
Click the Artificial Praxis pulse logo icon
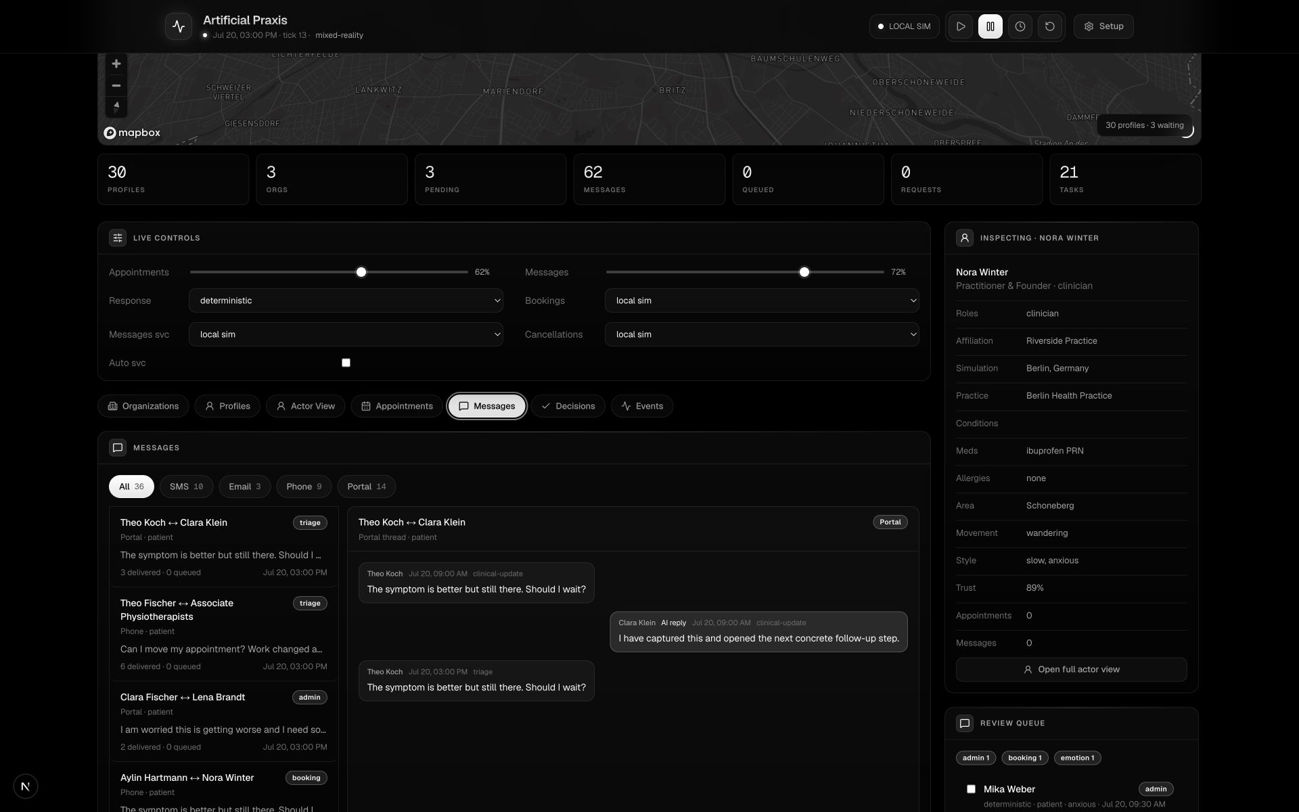coord(179,26)
